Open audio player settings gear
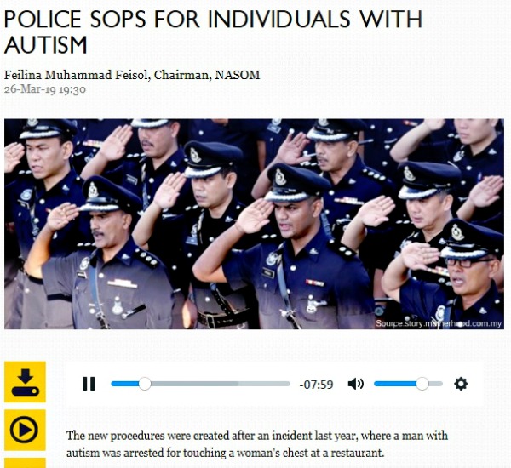 [461, 384]
